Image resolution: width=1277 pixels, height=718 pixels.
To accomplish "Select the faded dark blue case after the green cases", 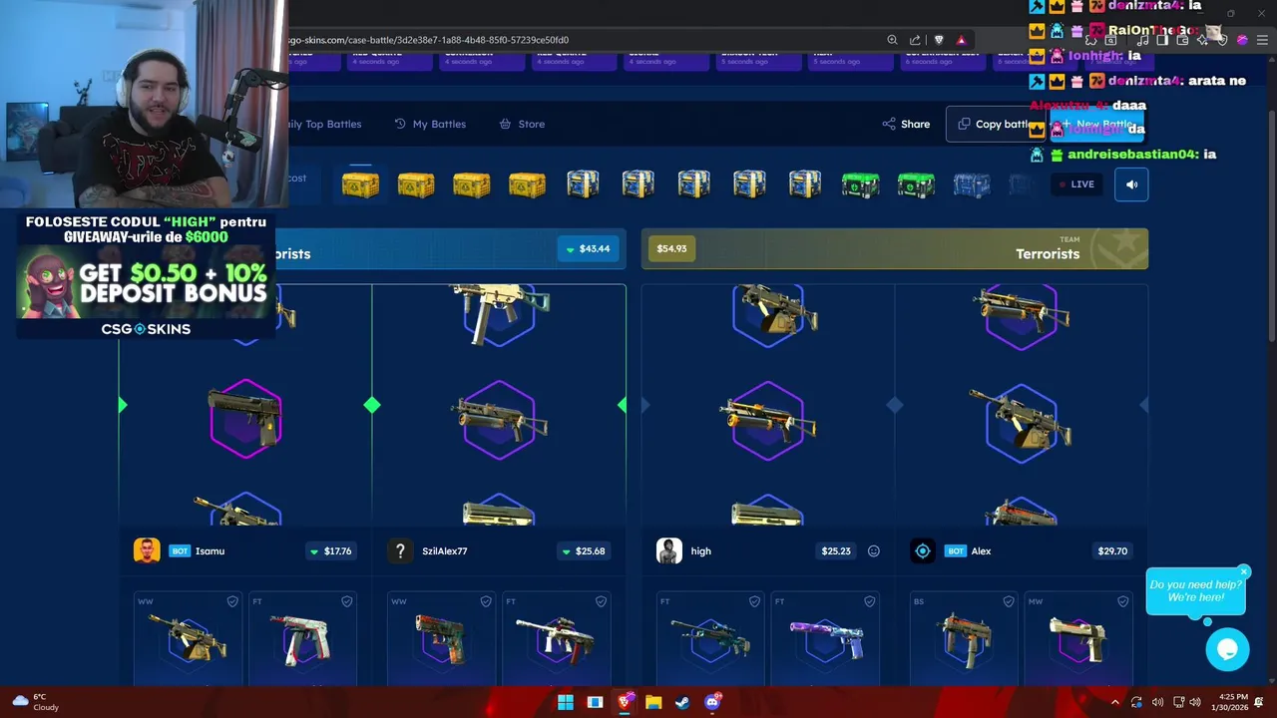I will point(972,184).
